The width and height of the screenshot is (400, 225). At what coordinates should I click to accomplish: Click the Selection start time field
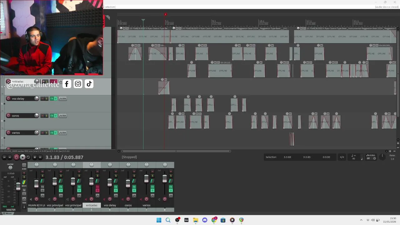coord(287,157)
